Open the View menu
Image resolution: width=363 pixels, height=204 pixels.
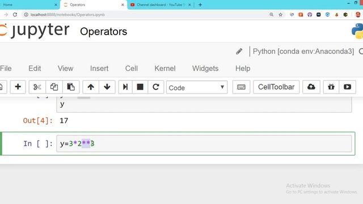coord(66,69)
